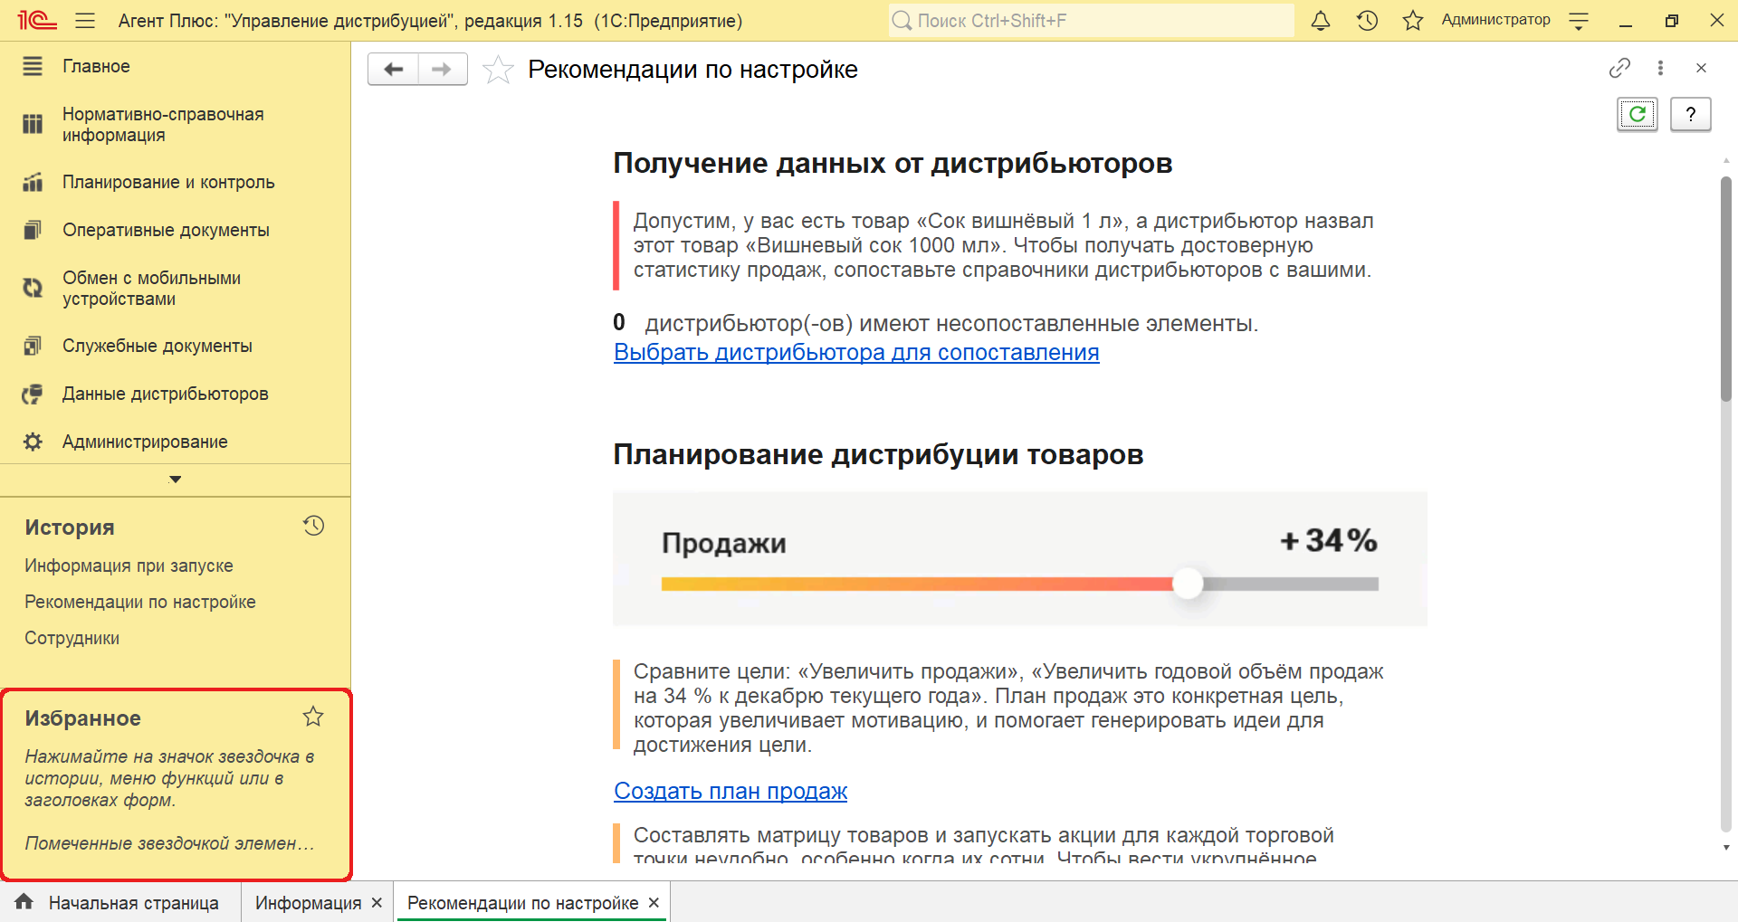Click the Продажи slider handle
Viewport: 1738px width, 922px height.
pyautogui.click(x=1188, y=585)
